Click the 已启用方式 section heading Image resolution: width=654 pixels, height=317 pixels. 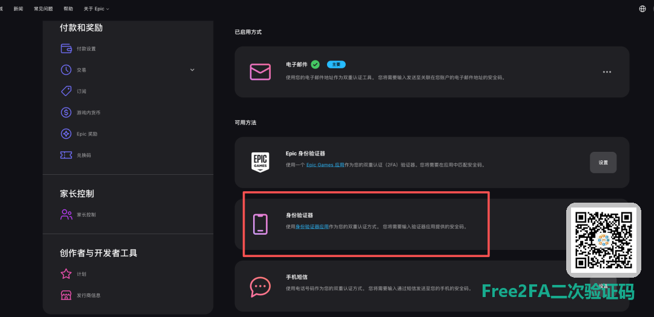click(248, 32)
